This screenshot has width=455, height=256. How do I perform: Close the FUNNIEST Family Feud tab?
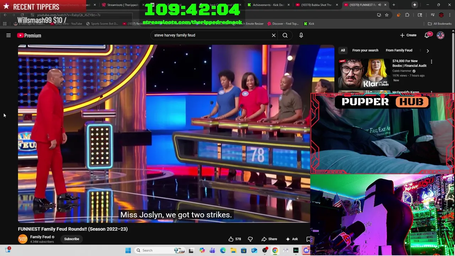point(385,5)
